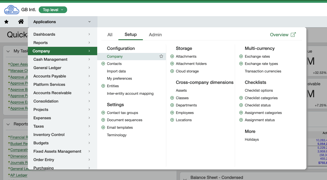Collapse the Applications menu dropdown
The height and width of the screenshot is (180, 327).
click(x=89, y=22)
